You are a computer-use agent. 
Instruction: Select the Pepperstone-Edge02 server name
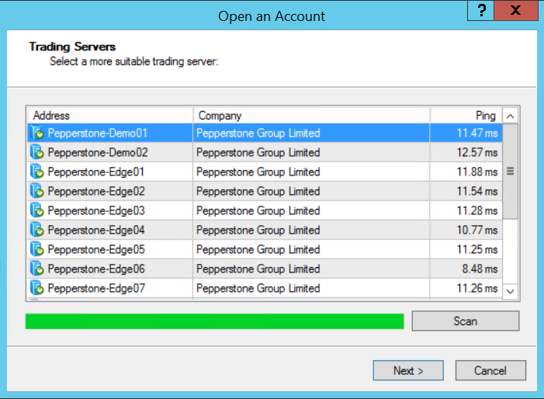tap(96, 192)
